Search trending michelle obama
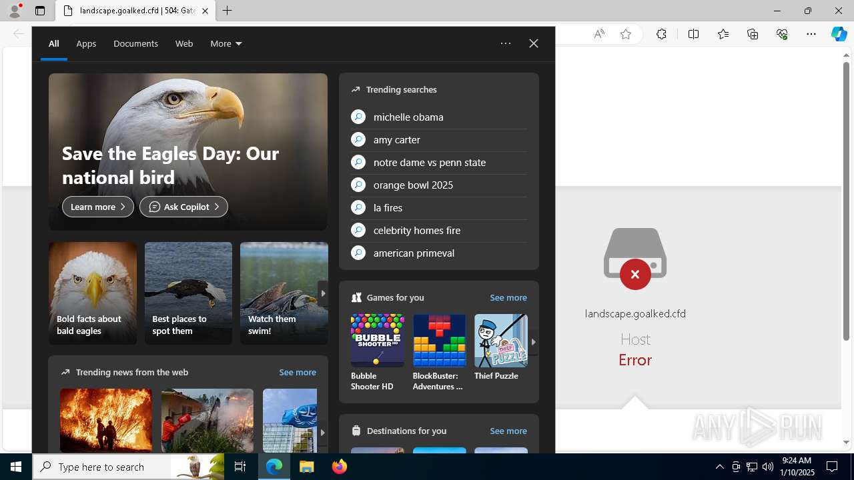 tap(439, 117)
